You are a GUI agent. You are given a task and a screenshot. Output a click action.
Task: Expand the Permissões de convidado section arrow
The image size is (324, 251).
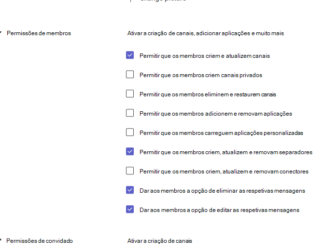coord(1,240)
